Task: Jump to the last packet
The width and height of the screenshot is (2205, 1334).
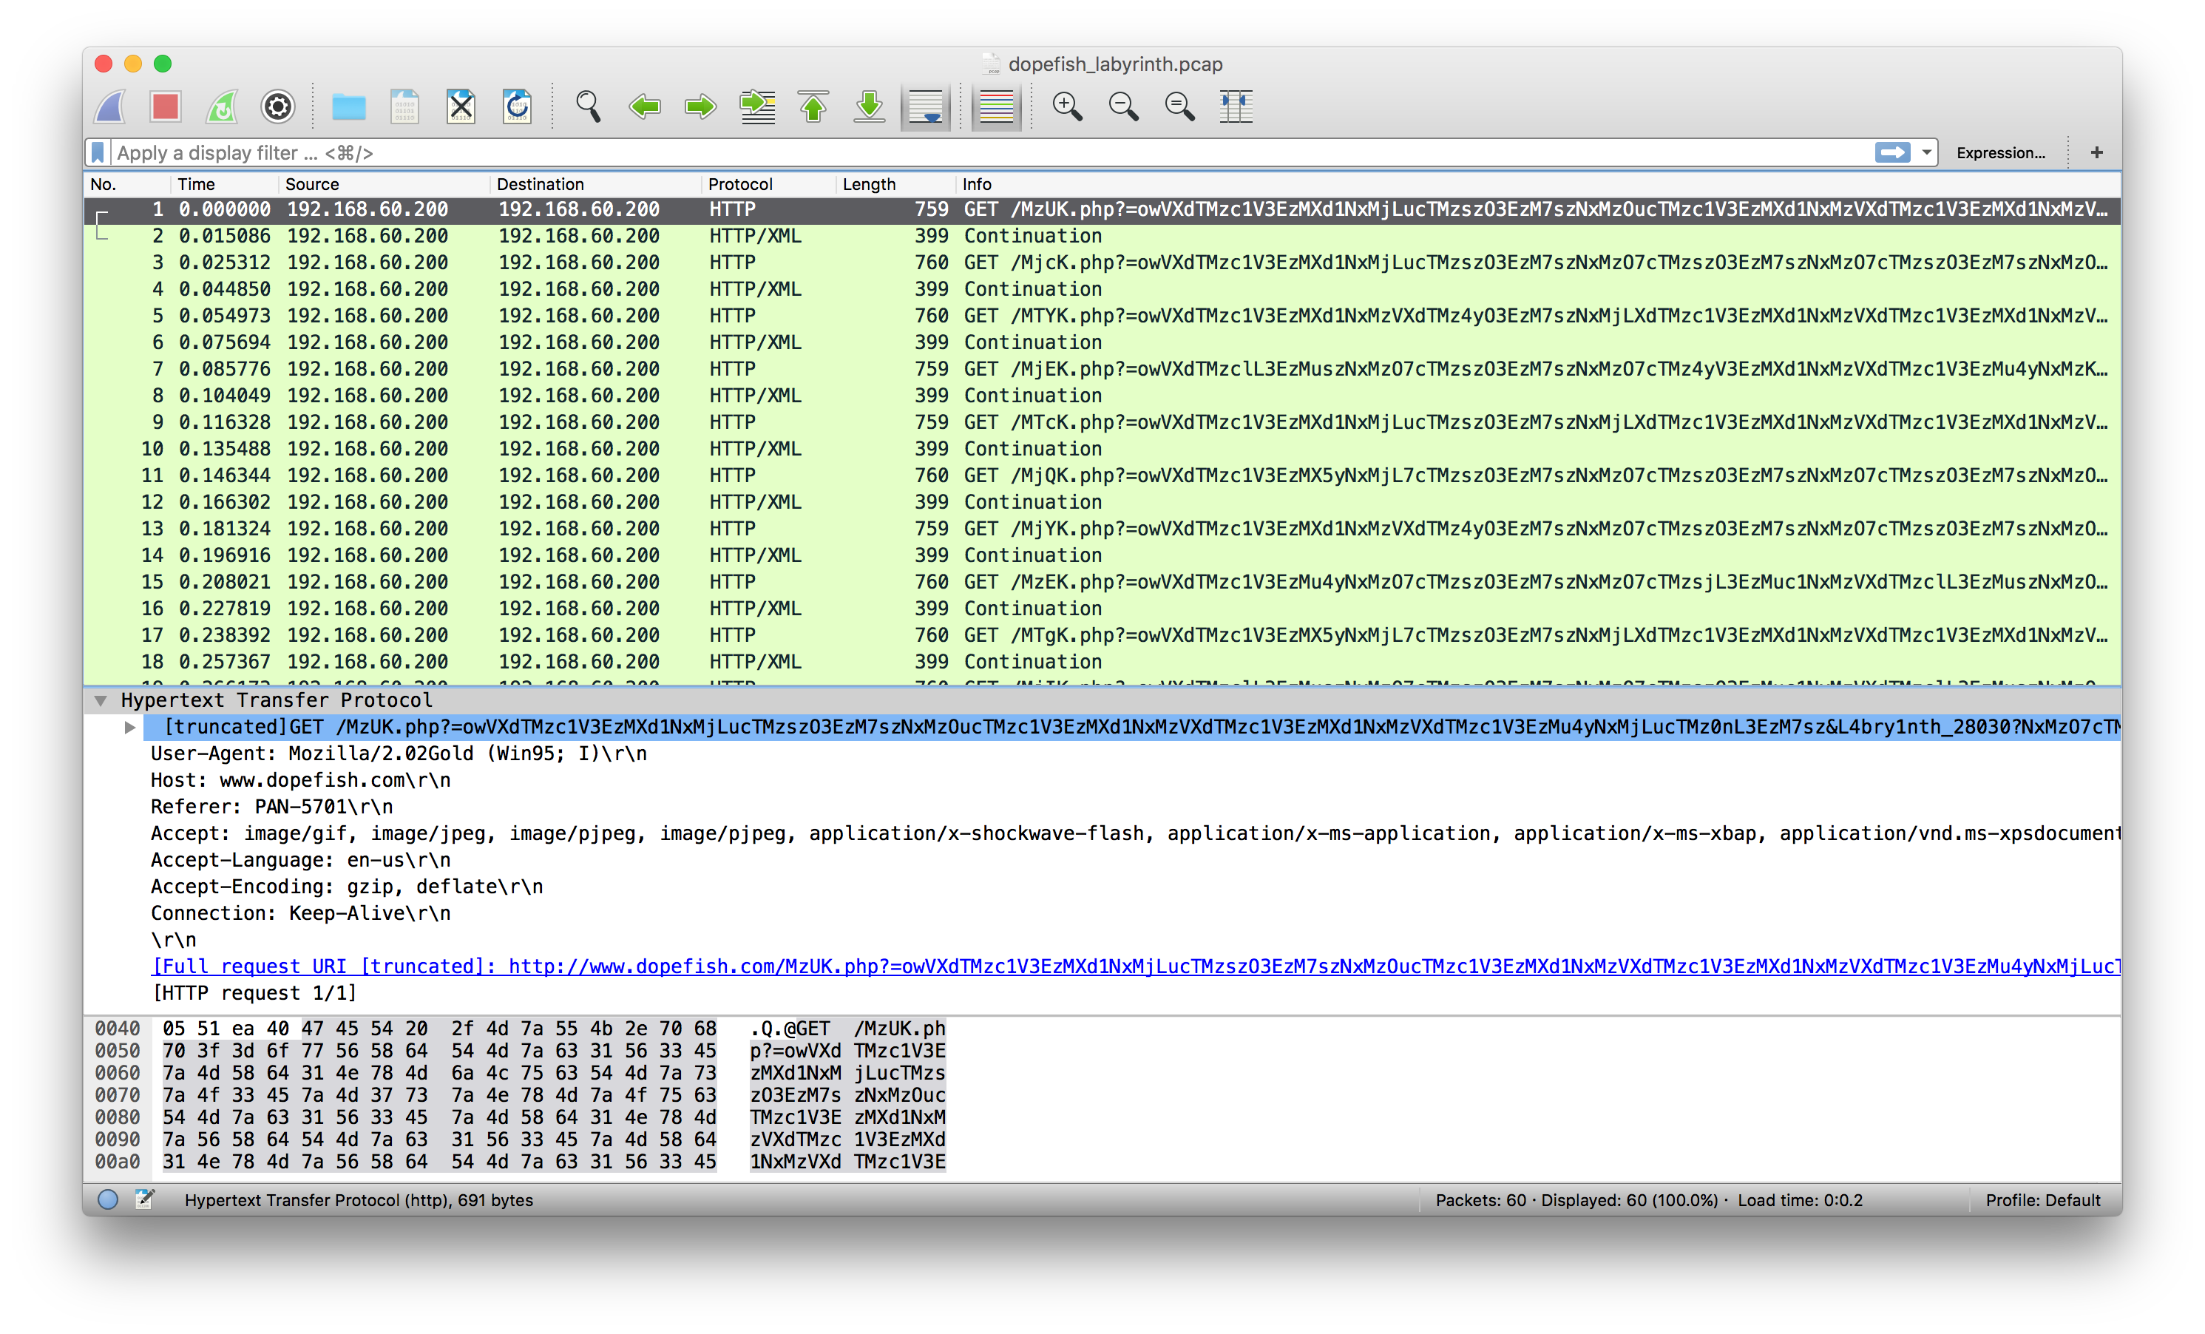Action: [870, 107]
